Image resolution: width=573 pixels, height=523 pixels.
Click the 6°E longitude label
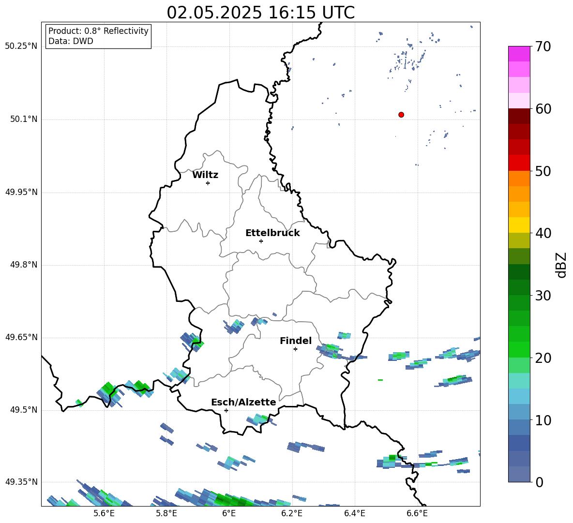click(x=229, y=514)
